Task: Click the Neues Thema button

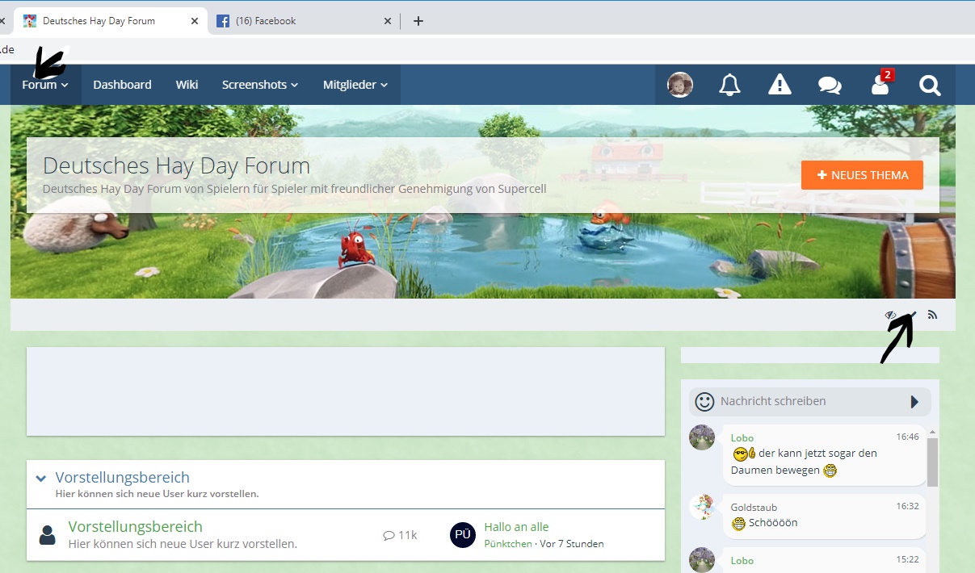Action: (x=862, y=175)
